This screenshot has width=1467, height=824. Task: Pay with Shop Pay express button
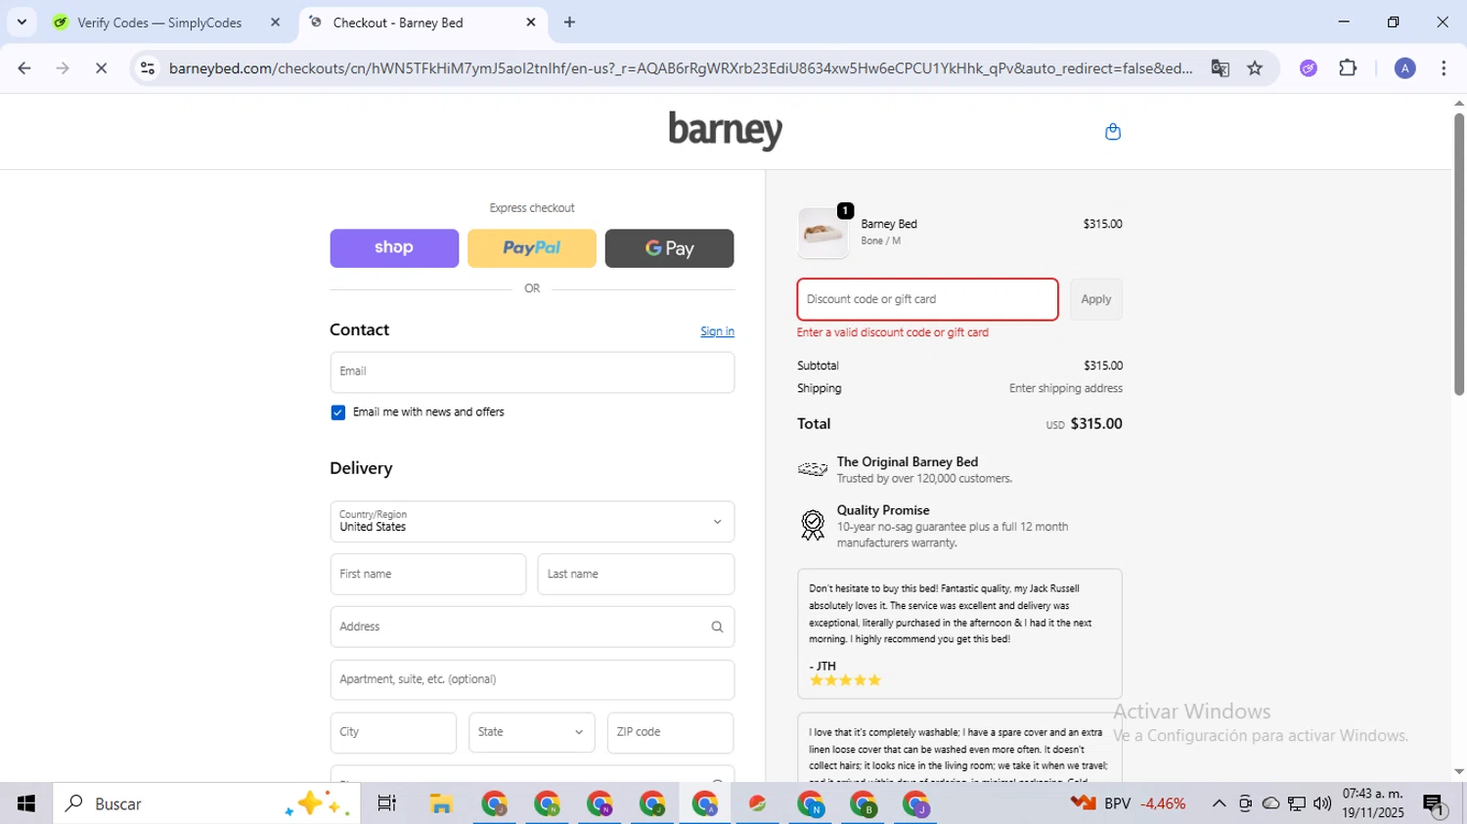point(394,248)
